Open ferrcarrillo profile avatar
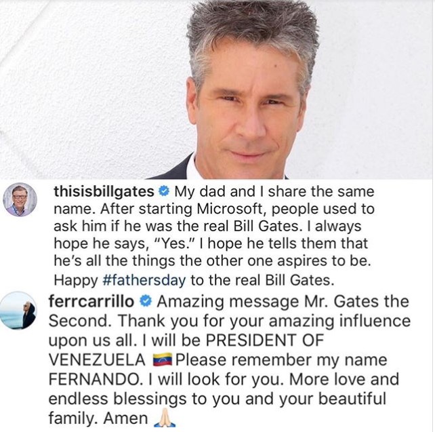Screen dimensions: 435x432 [x=18, y=311]
